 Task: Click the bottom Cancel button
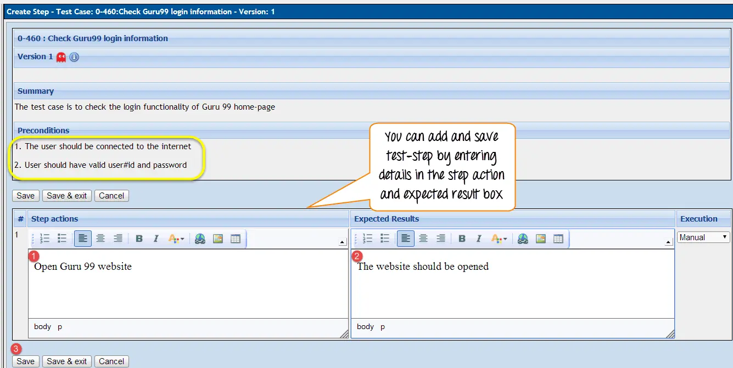(111, 361)
